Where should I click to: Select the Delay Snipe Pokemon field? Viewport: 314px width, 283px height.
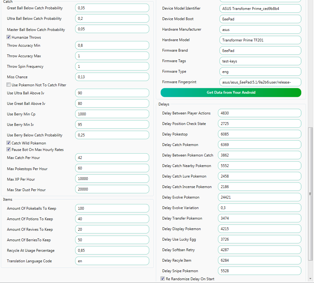pyautogui.click(x=259, y=271)
